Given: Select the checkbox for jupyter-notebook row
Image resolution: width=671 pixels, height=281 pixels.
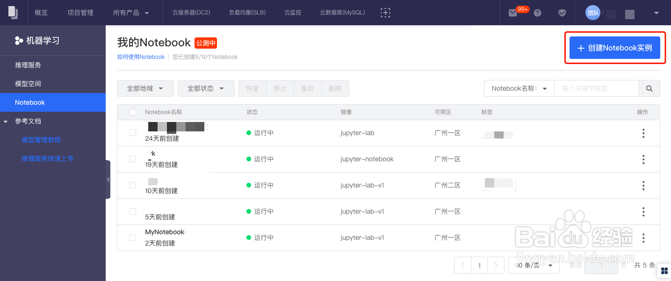Looking at the screenshot, I should [x=133, y=159].
